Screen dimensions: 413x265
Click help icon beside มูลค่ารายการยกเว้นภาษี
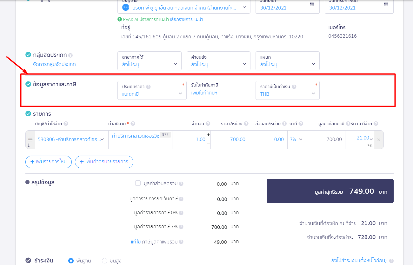tap(181, 199)
